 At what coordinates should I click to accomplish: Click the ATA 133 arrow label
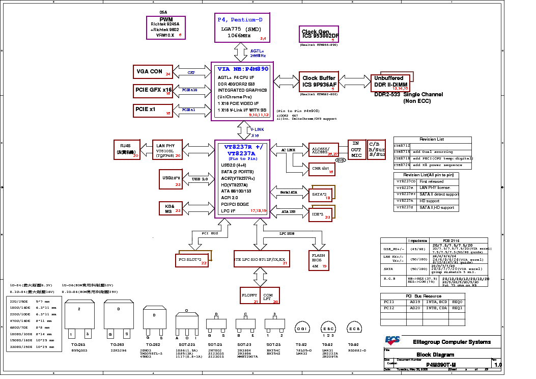(288, 212)
